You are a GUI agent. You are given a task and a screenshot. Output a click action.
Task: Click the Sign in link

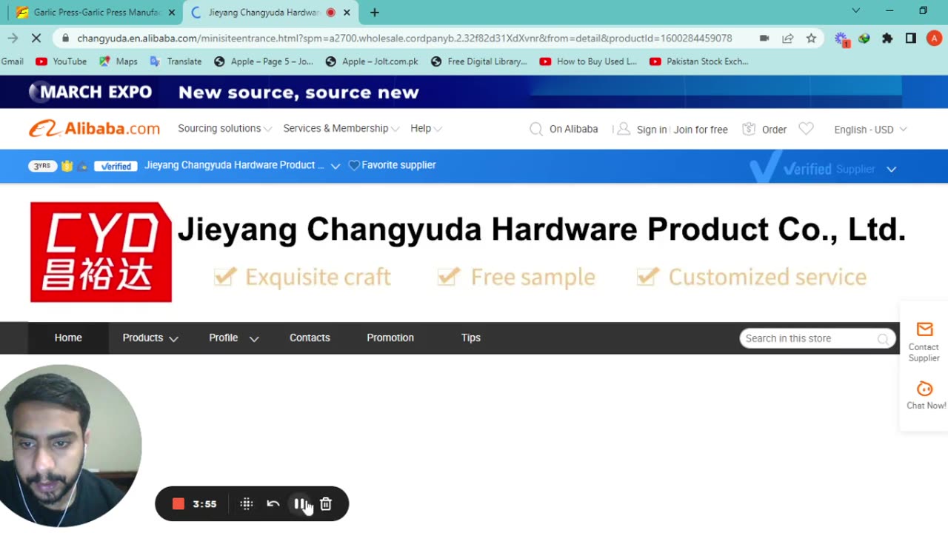(652, 130)
